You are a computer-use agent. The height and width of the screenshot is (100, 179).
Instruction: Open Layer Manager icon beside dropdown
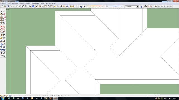click(141, 7)
